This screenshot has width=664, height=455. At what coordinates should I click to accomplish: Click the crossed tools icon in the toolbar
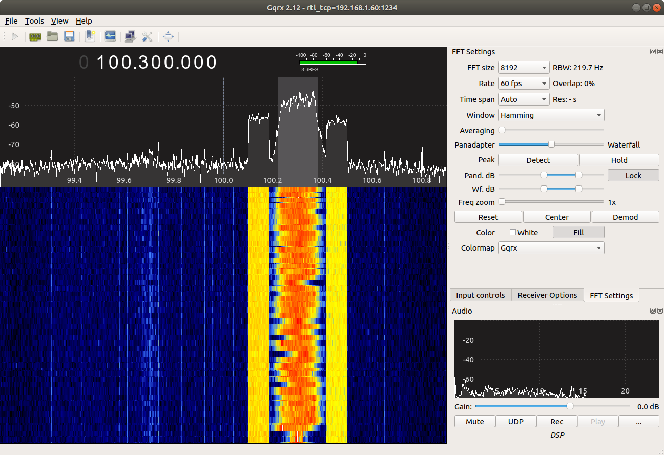click(x=148, y=36)
